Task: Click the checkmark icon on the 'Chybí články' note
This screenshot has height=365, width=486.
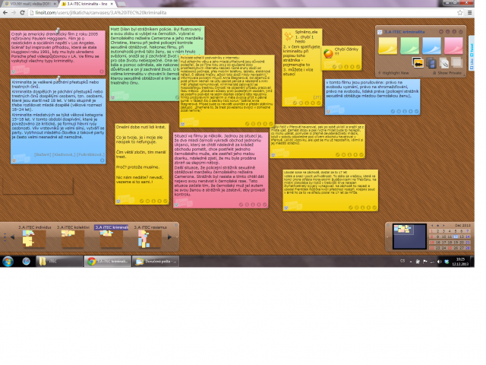Action: tap(358, 67)
